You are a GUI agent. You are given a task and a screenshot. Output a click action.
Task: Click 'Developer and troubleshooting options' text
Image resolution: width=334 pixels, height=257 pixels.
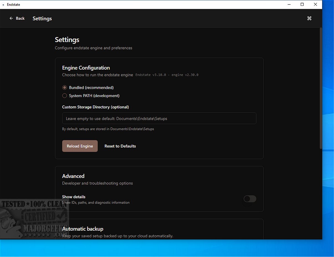pyautogui.click(x=97, y=183)
